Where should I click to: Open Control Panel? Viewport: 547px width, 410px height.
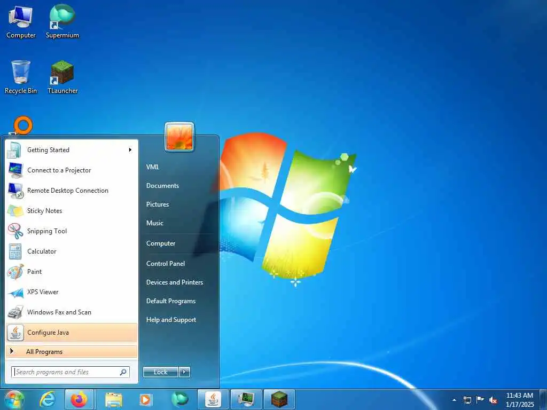(166, 264)
